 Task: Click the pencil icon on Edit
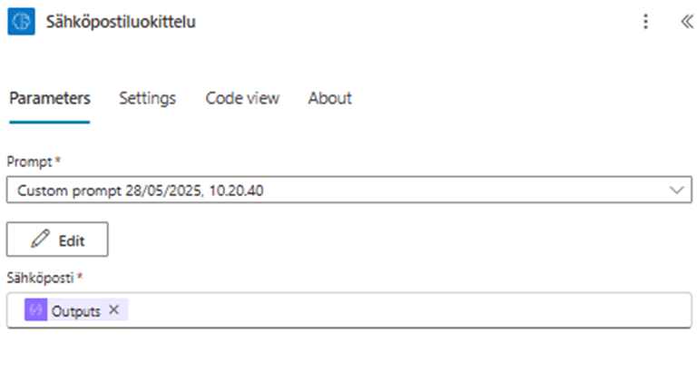[39, 240]
